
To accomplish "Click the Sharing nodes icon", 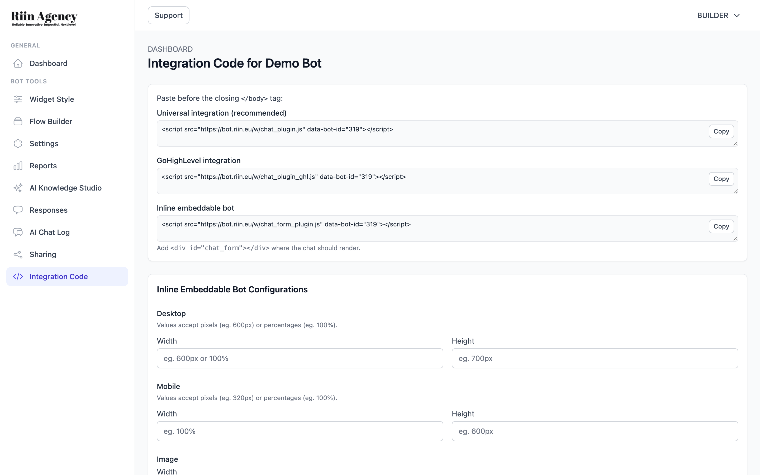I will (18, 254).
